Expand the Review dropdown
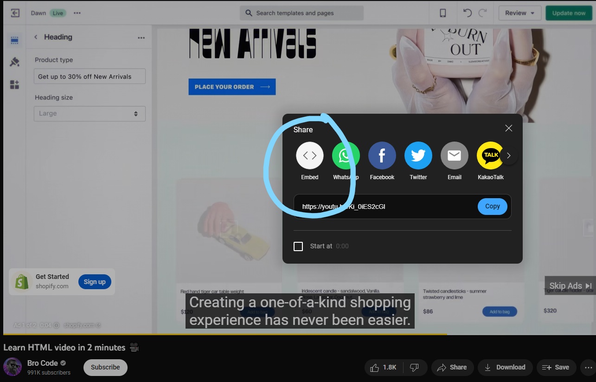This screenshot has width=596, height=382. (519, 13)
